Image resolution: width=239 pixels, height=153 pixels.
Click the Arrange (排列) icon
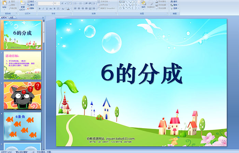pyautogui.click(x=143, y=3)
